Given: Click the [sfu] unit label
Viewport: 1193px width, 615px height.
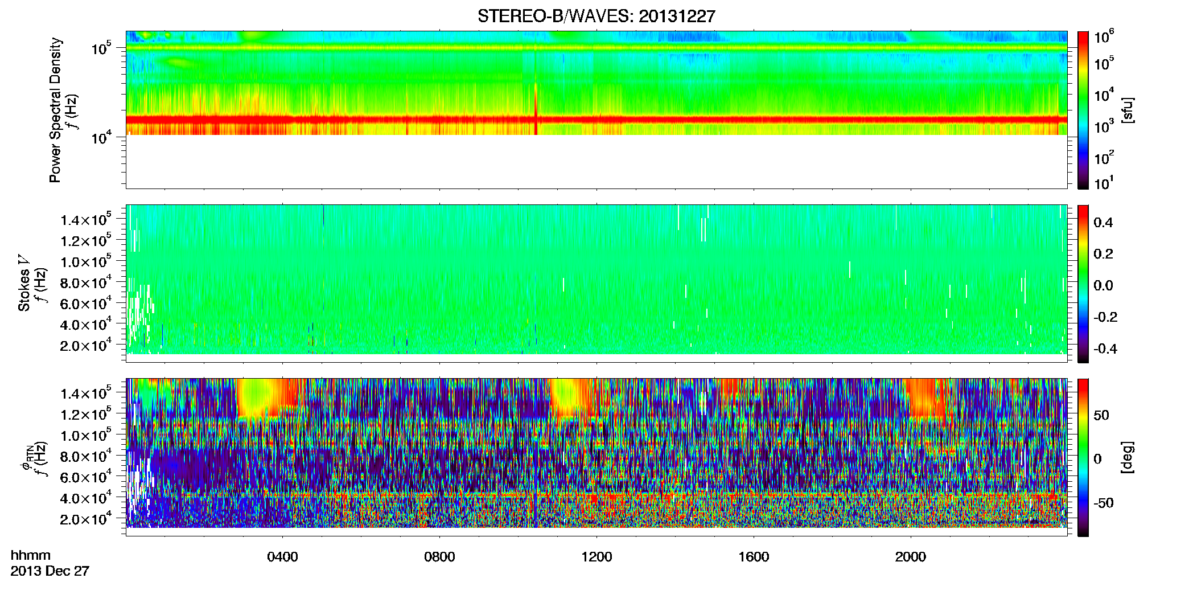Looking at the screenshot, I should (x=1127, y=110).
